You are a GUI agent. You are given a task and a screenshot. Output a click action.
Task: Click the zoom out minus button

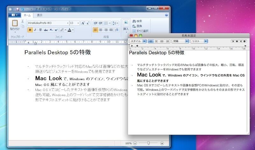pos(135,143)
